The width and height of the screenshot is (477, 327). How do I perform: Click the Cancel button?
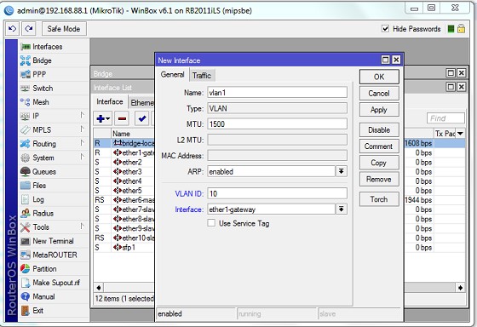tap(379, 93)
